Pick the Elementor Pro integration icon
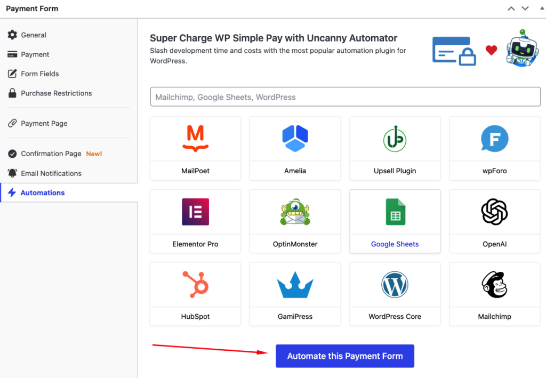The image size is (546, 378). [x=195, y=212]
